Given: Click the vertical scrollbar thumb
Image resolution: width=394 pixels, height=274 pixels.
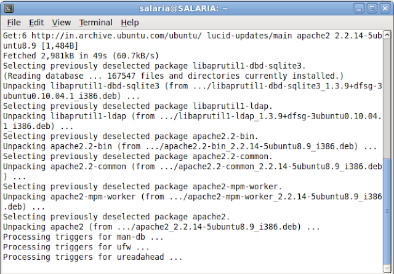Looking at the screenshot, I should [x=387, y=211].
